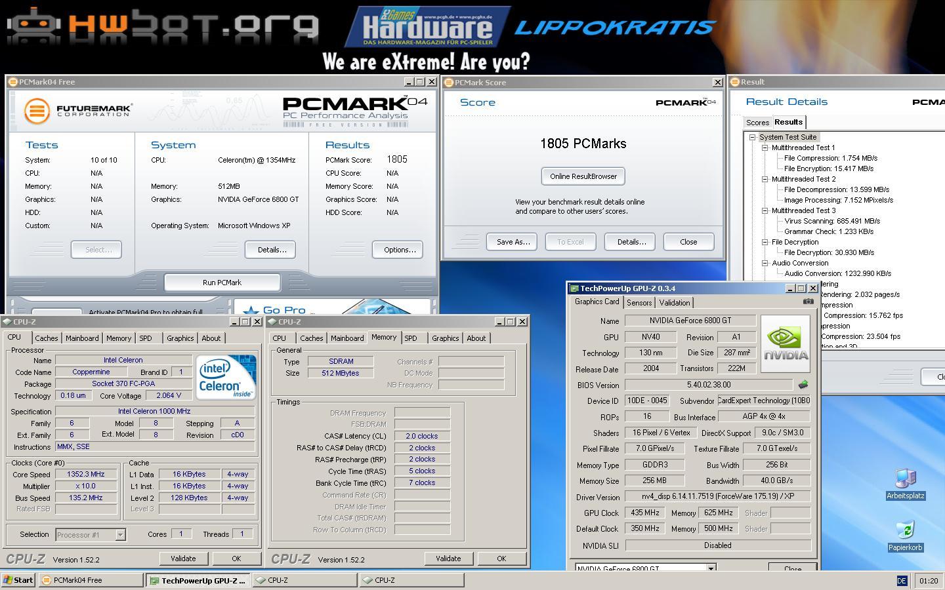Image resolution: width=945 pixels, height=590 pixels.
Task: Collapse the Multithreaded Test 2 node
Action: click(765, 179)
